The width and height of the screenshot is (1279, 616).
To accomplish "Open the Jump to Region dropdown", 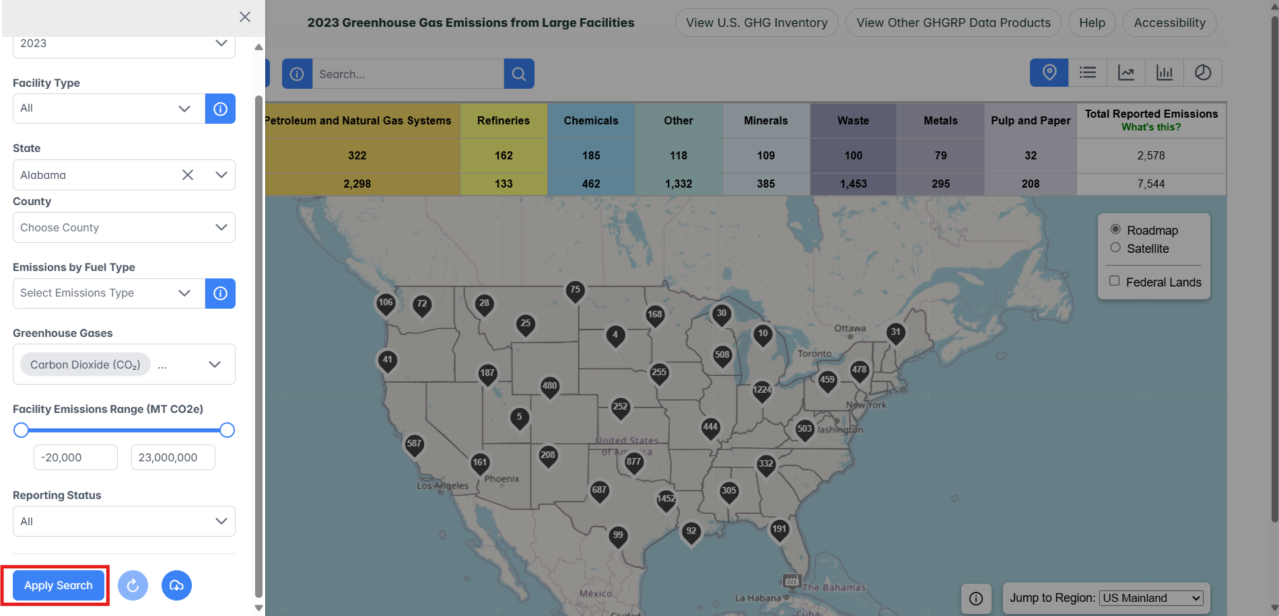I will [1150, 597].
